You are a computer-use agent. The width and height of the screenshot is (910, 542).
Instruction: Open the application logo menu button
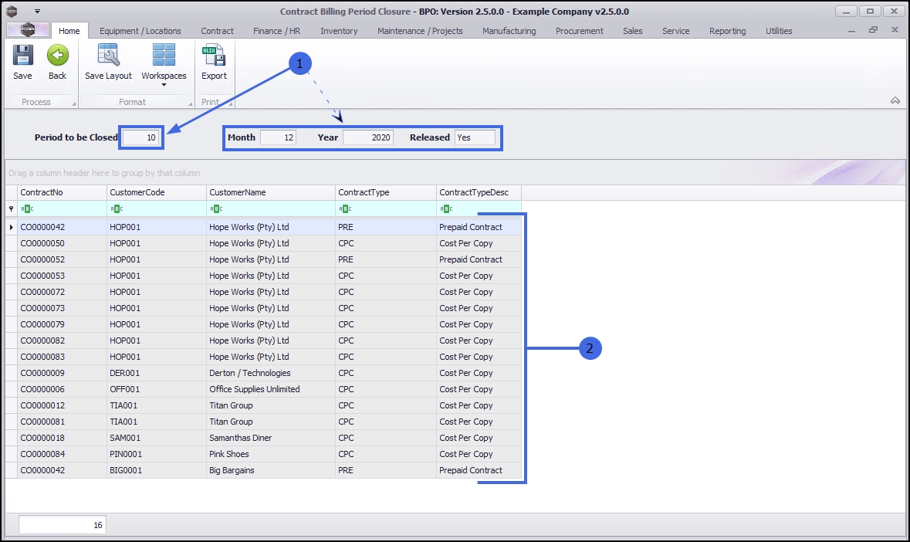27,30
